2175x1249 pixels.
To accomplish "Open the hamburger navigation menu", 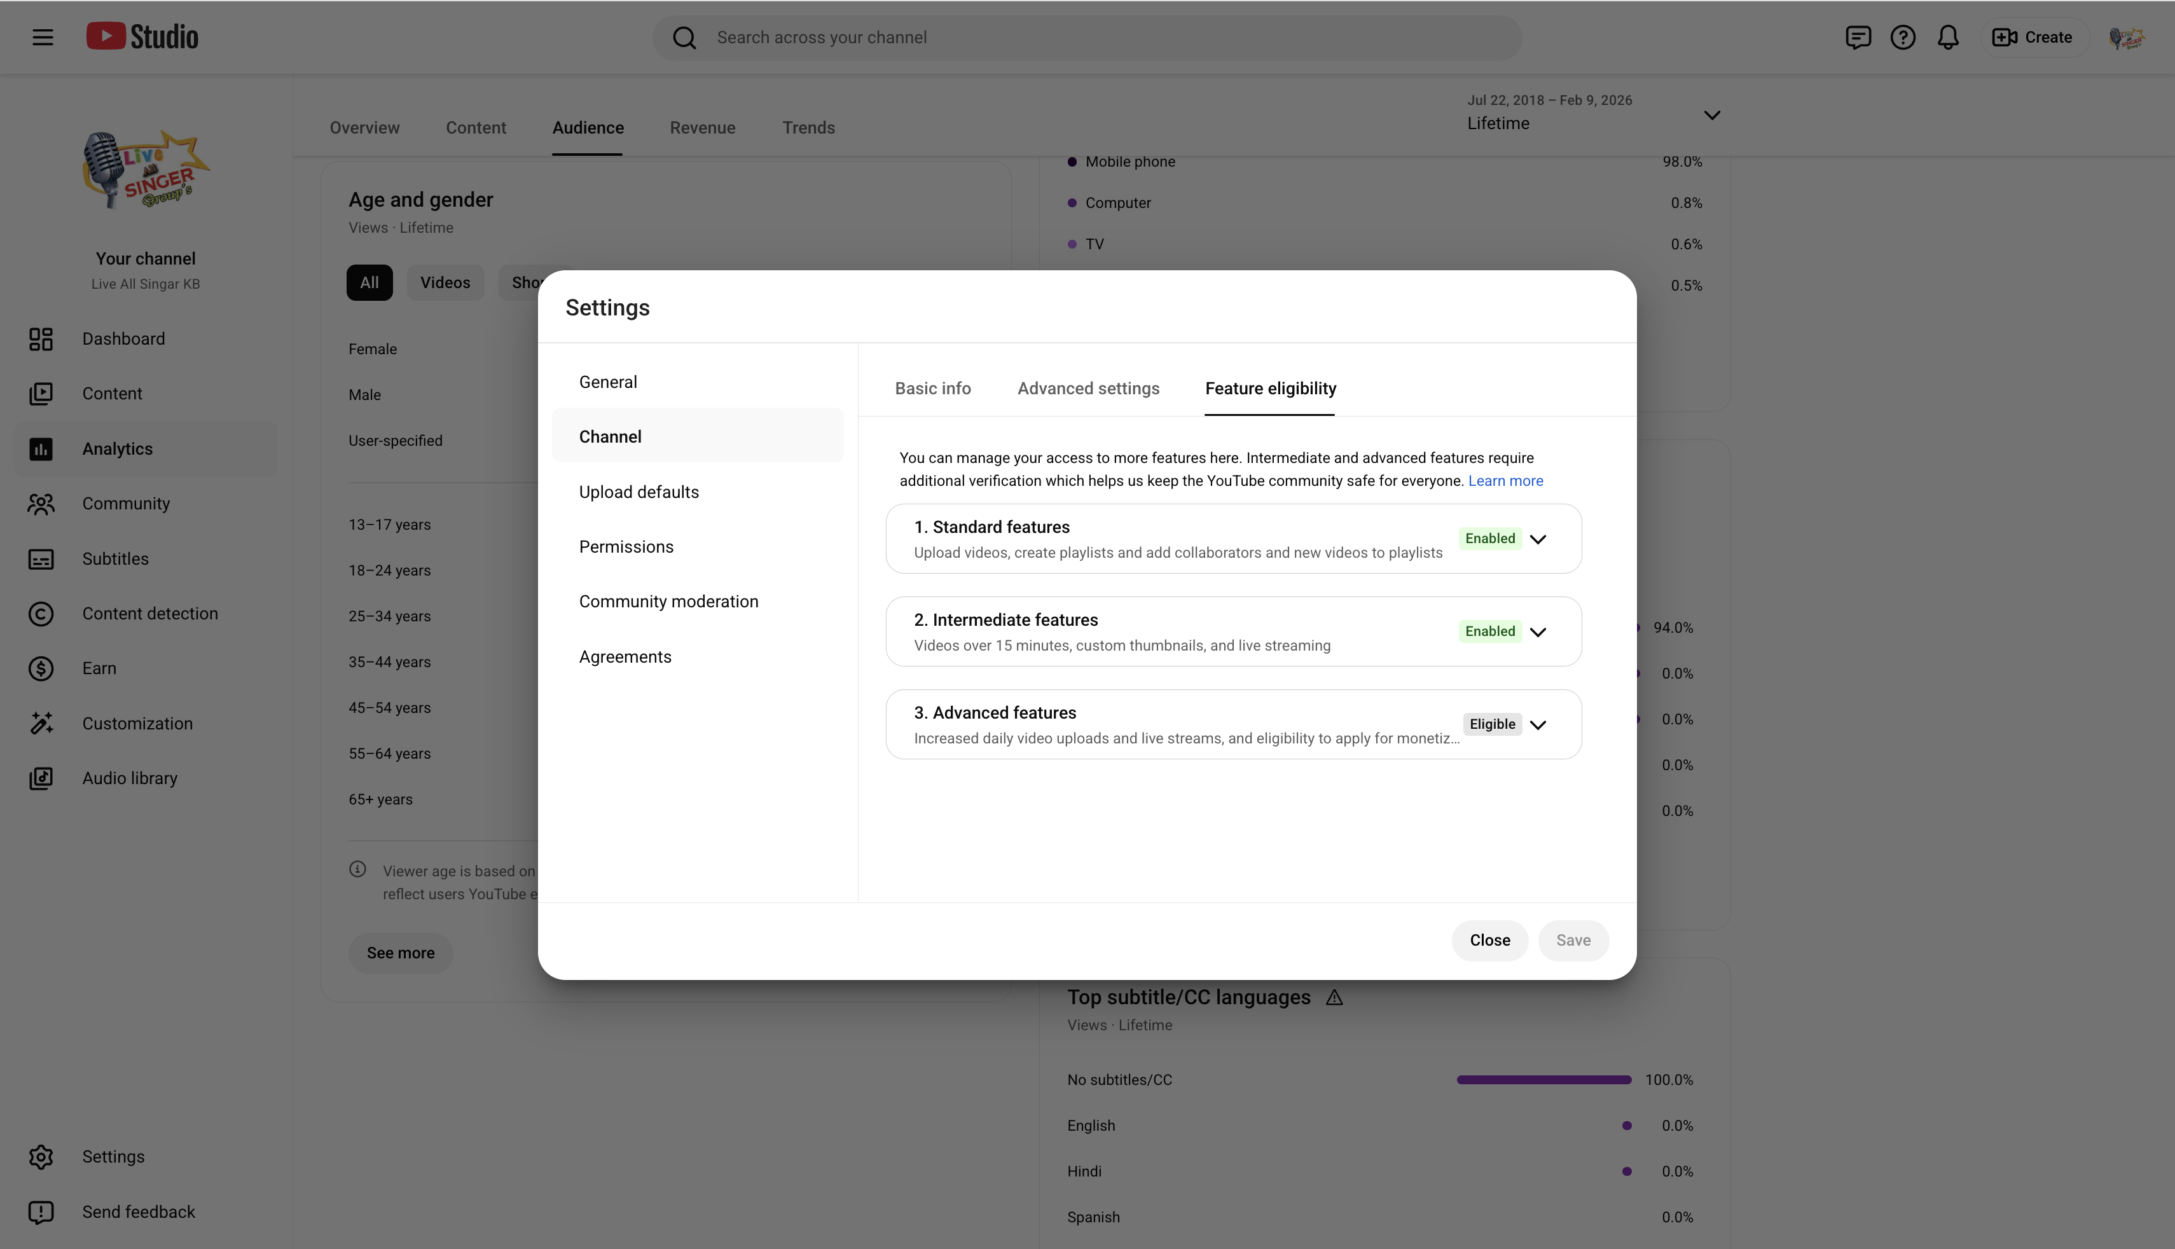I will (42, 37).
